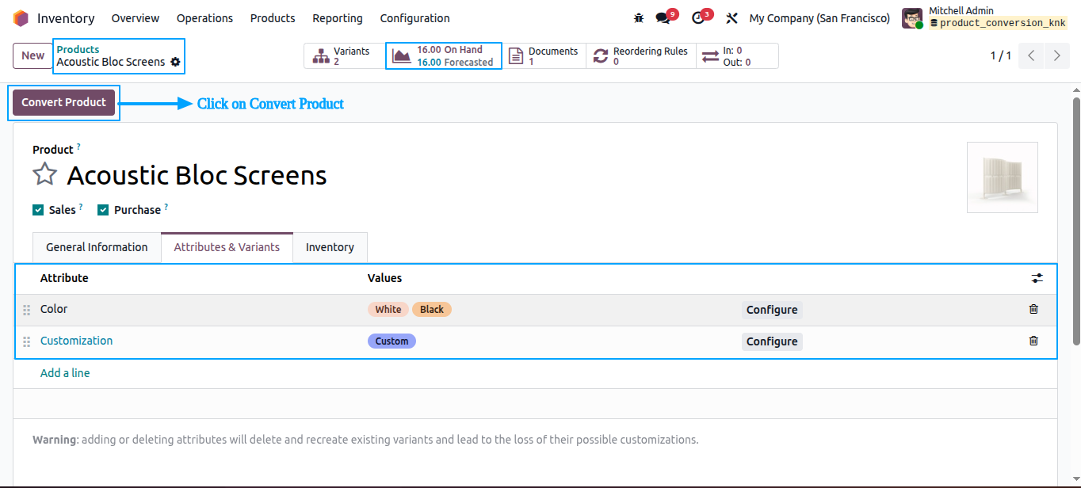Click help tooltip next to Purchase
1081x488 pixels.
(x=166, y=207)
